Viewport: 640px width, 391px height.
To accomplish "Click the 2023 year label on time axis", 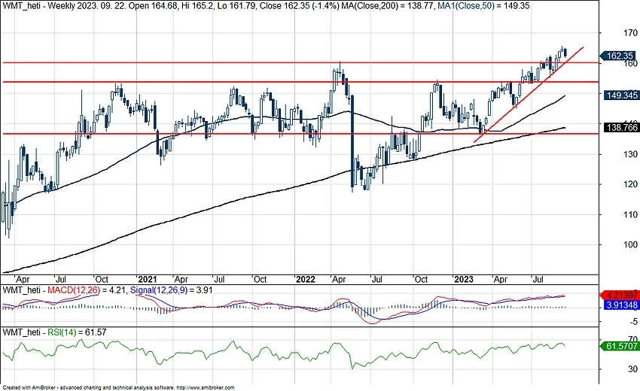I will (464, 279).
